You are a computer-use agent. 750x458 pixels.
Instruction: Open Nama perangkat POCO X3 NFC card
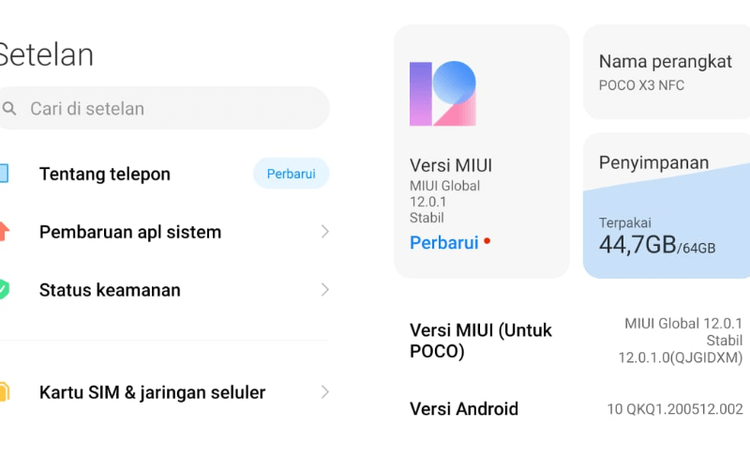[667, 72]
